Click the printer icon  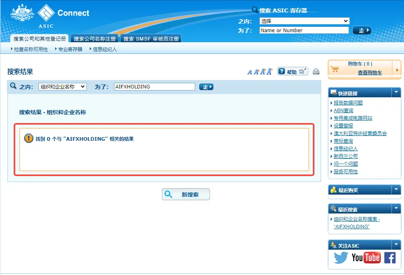pyautogui.click(x=316, y=72)
